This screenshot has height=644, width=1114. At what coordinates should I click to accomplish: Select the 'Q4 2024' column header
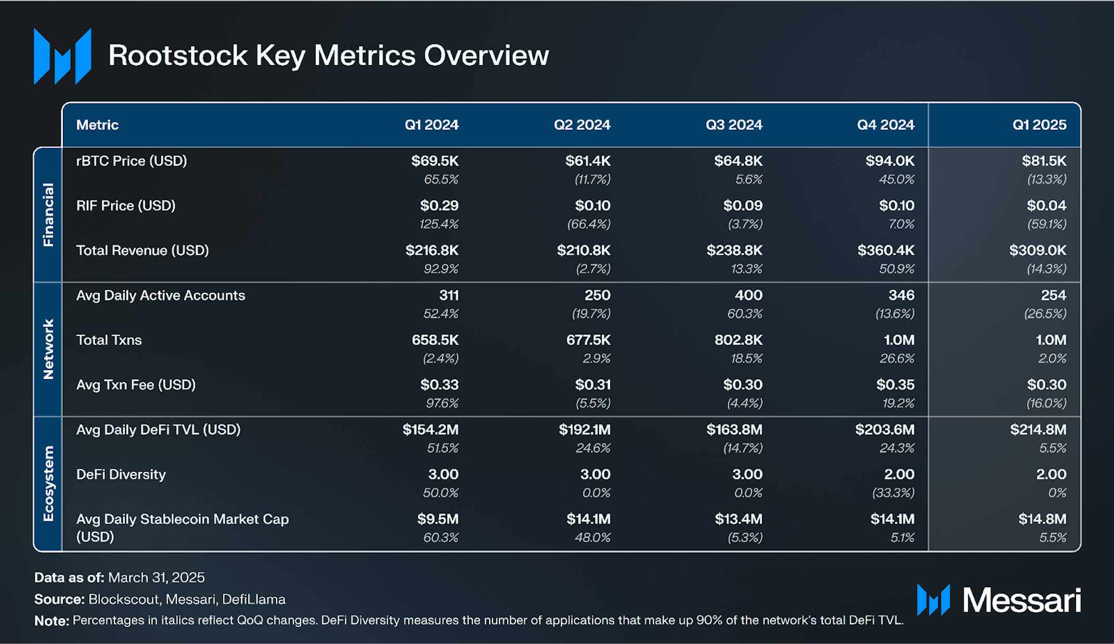(886, 125)
